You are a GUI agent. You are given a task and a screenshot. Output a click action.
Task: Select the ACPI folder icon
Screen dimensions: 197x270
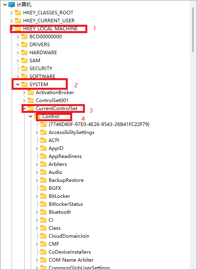click(x=43, y=140)
